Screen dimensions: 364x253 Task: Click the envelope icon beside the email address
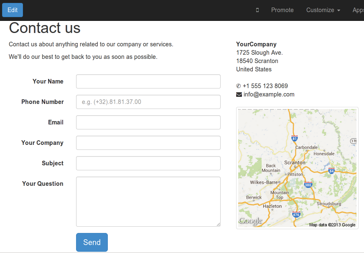click(239, 95)
